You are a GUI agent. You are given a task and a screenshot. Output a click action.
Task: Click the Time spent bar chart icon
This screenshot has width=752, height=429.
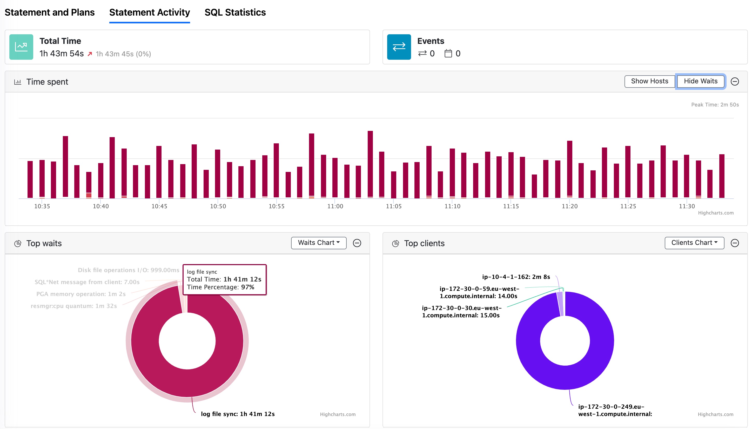point(18,82)
